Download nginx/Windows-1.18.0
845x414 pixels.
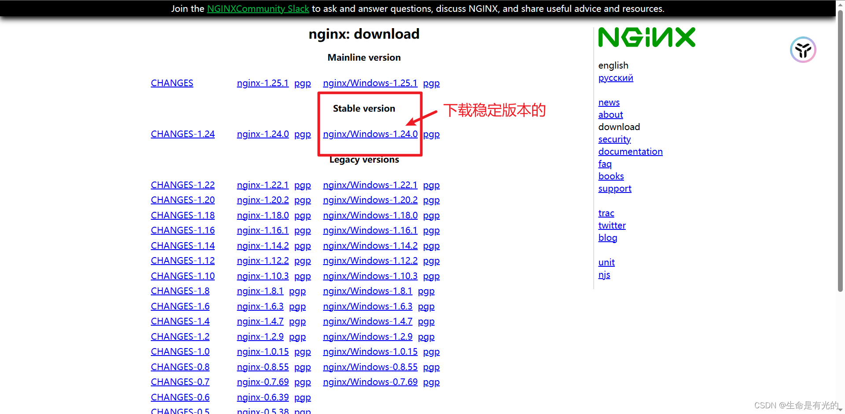(370, 215)
